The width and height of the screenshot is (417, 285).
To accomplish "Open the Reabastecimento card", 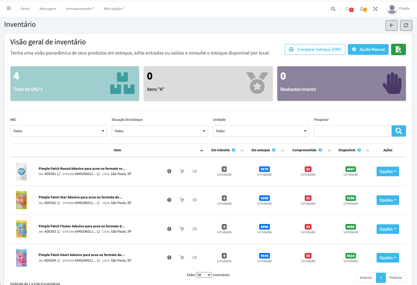I will click(341, 83).
